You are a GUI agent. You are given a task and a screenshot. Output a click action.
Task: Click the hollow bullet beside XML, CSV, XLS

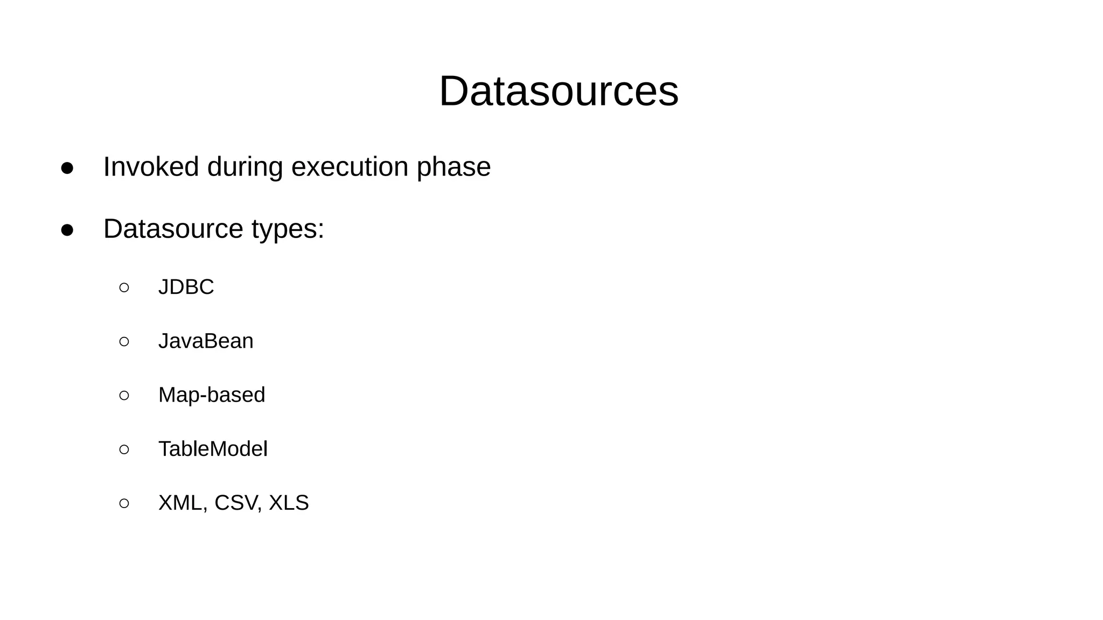pyautogui.click(x=124, y=503)
